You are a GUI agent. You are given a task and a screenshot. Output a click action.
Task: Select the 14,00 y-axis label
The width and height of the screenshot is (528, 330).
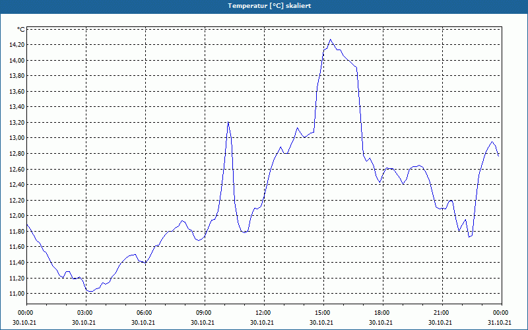(18, 60)
